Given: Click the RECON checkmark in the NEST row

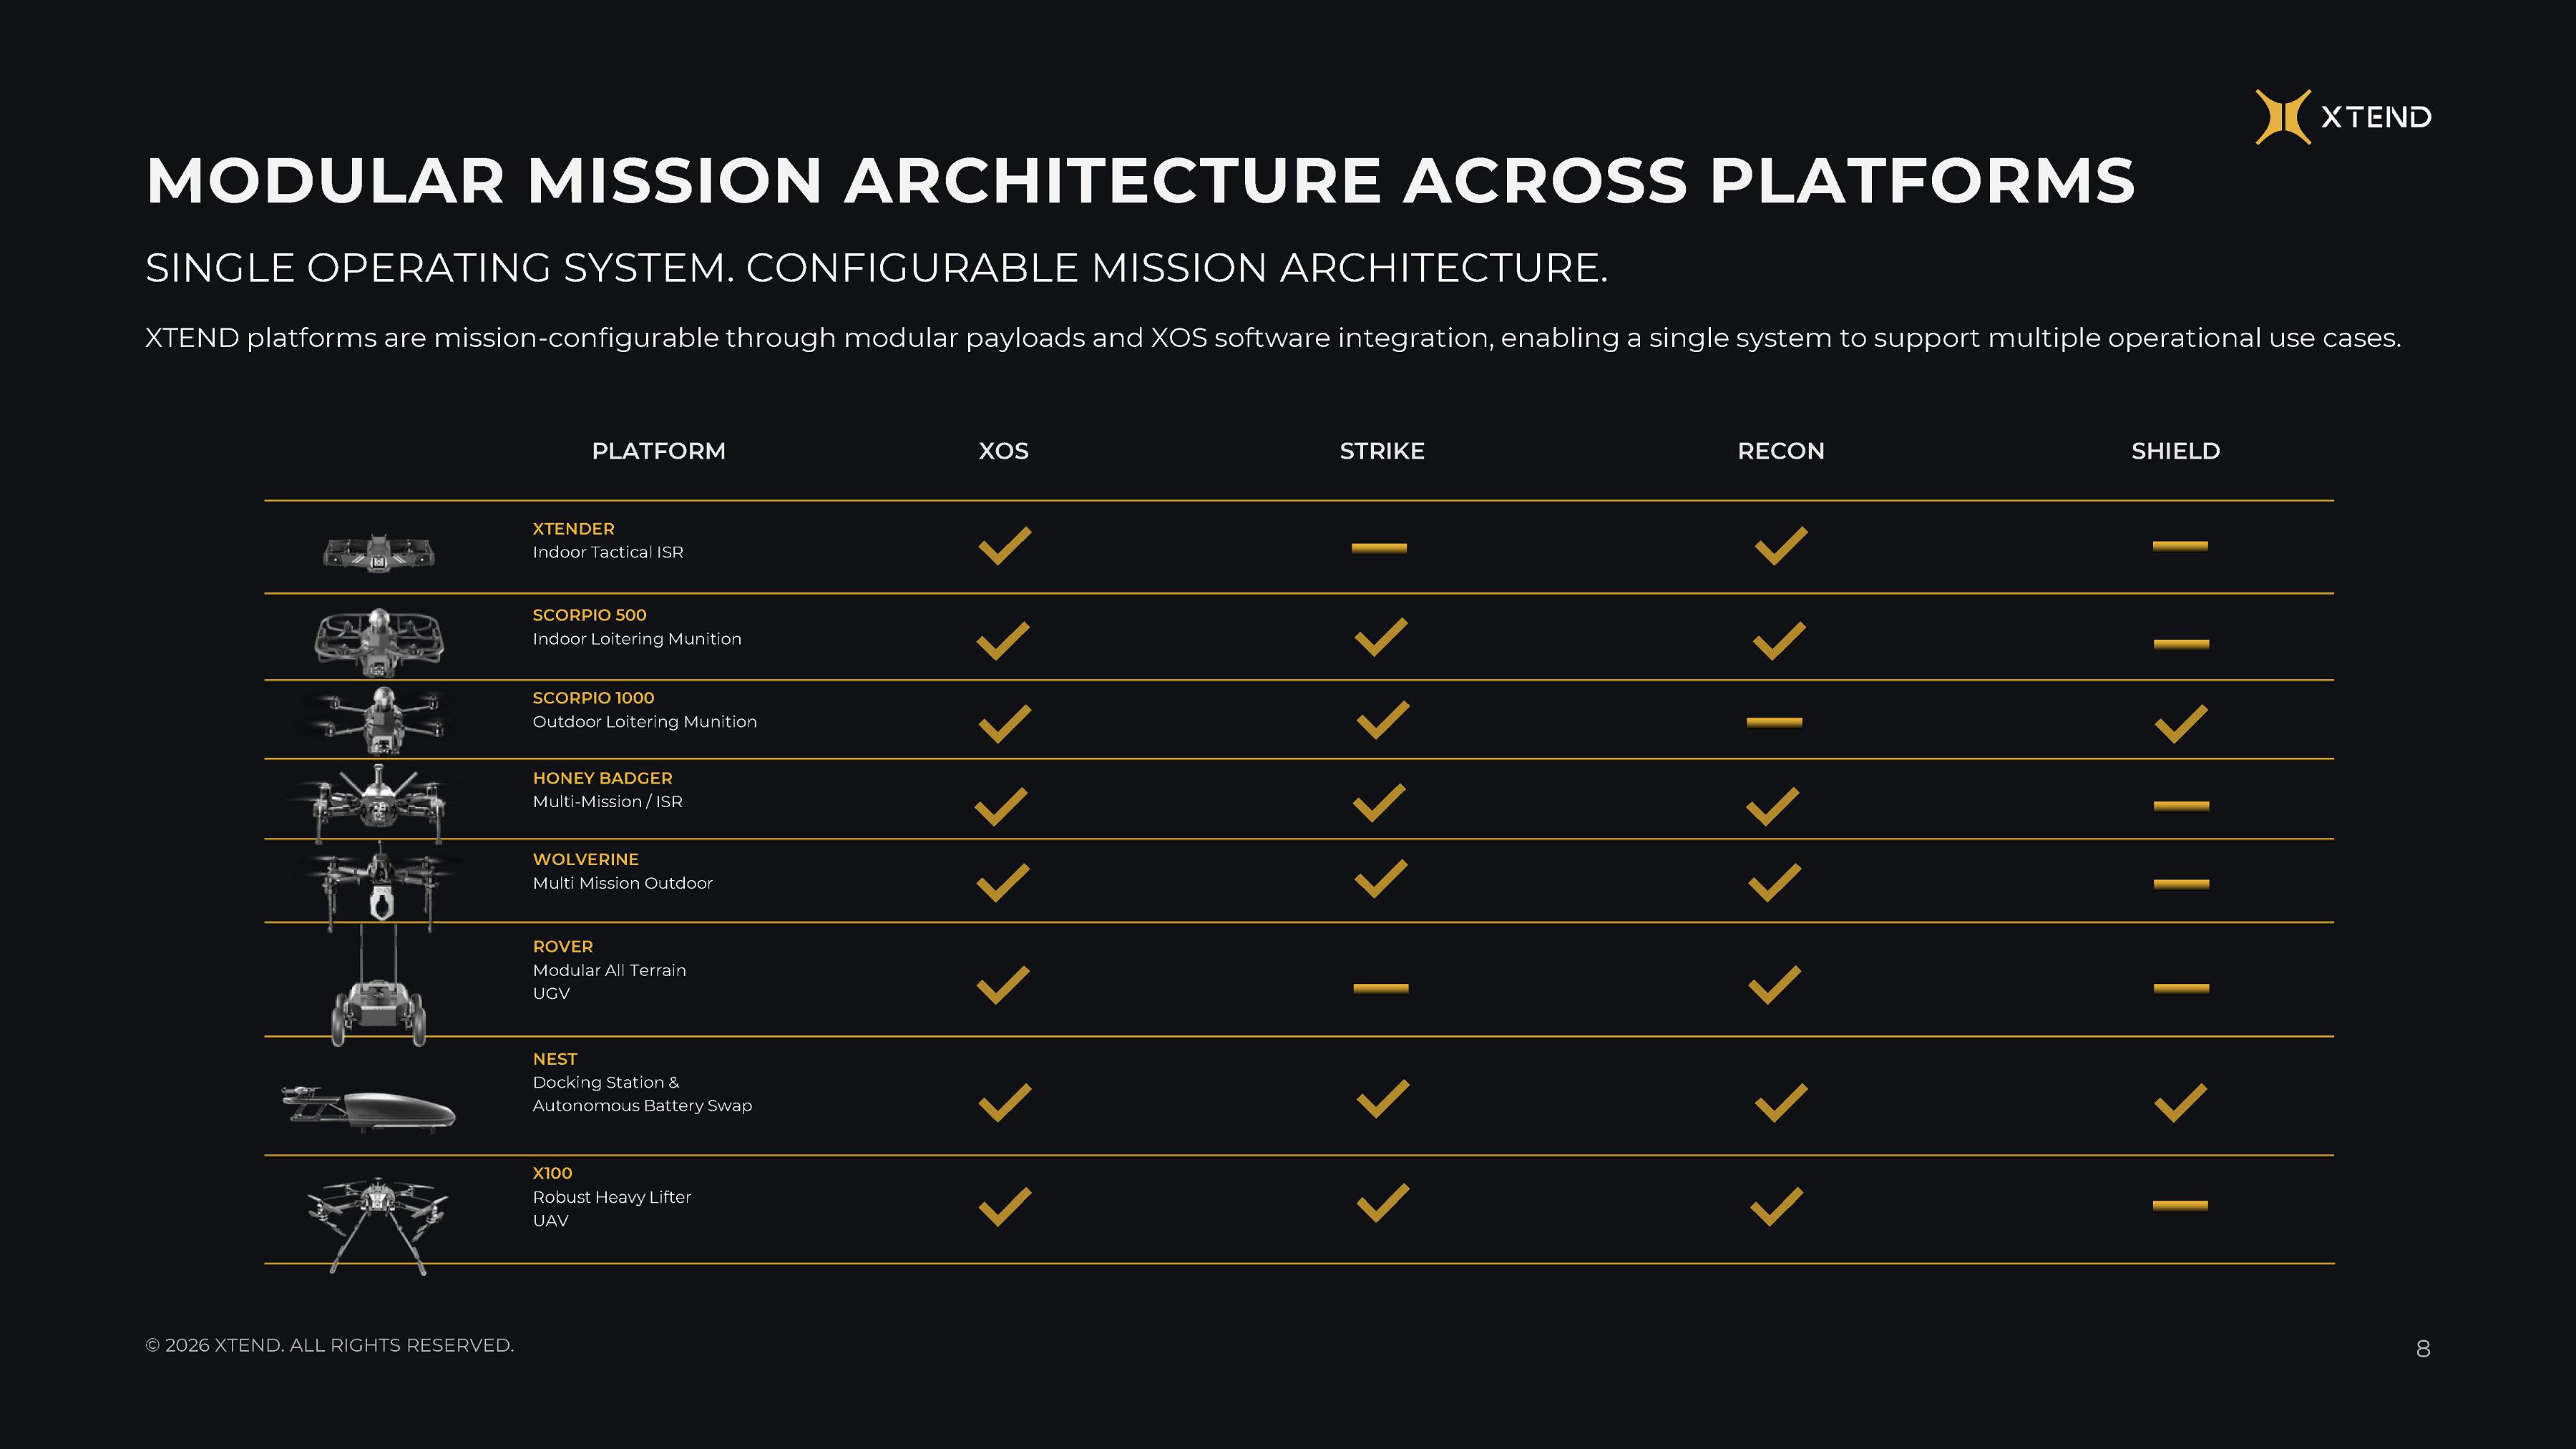Looking at the screenshot, I should point(1781,1103).
